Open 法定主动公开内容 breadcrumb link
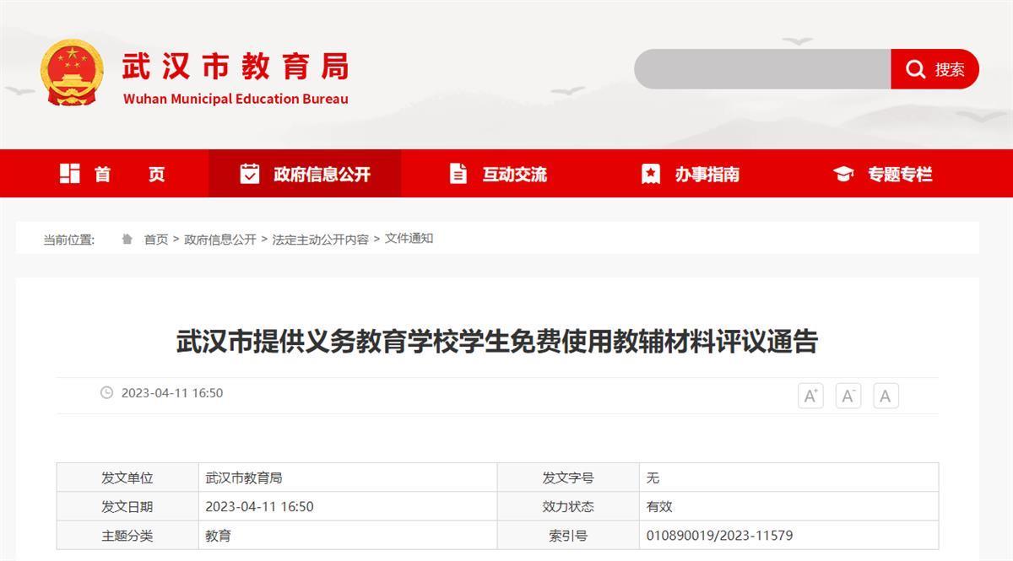The image size is (1013, 561). point(320,240)
